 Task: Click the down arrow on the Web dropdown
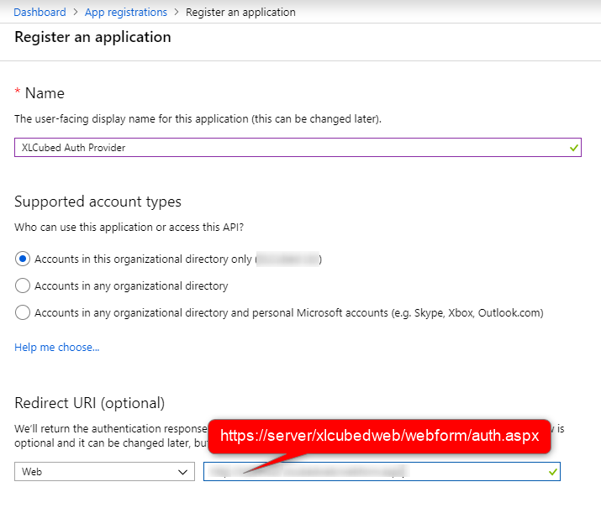point(184,472)
